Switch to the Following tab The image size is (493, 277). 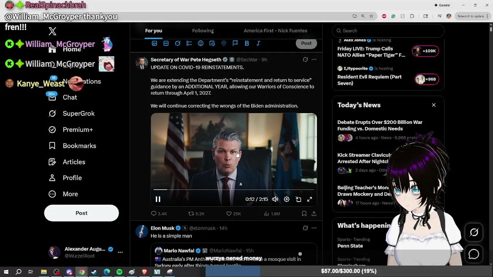click(203, 31)
